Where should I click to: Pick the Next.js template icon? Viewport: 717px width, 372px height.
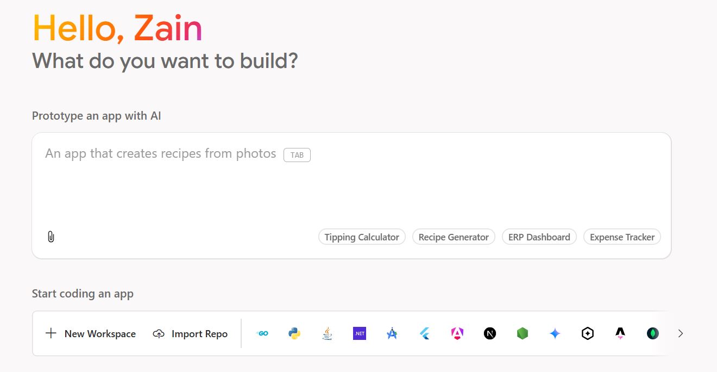click(x=490, y=333)
